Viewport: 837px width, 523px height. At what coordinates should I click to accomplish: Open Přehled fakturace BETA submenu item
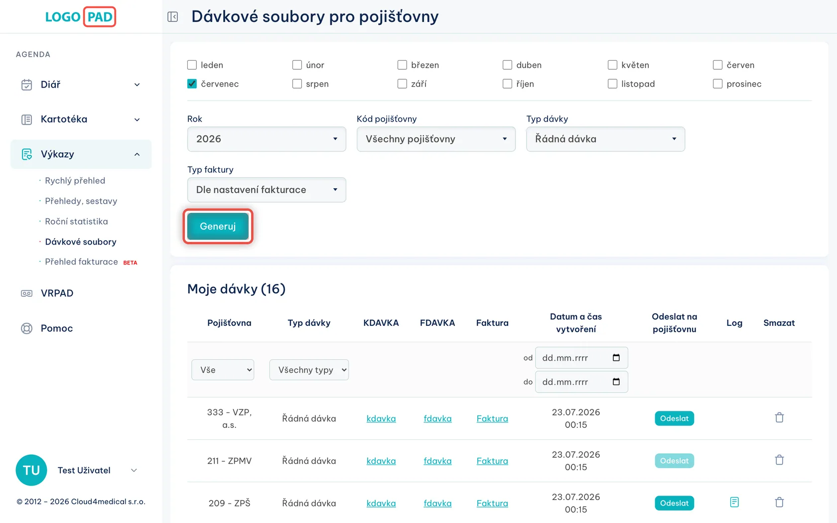click(x=91, y=261)
